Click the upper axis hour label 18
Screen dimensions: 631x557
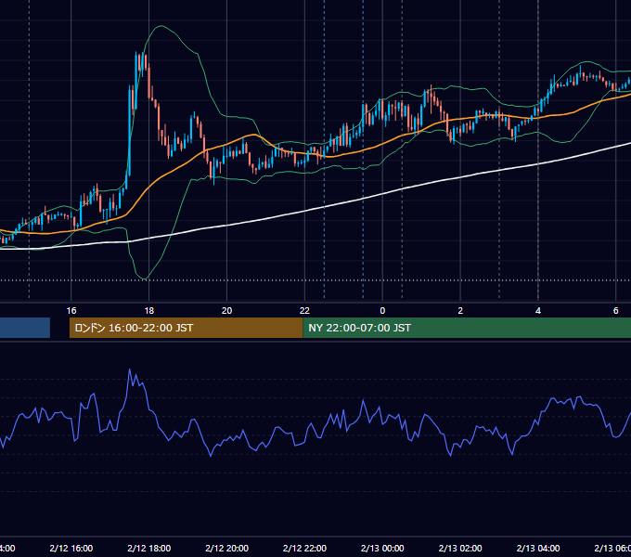148,311
